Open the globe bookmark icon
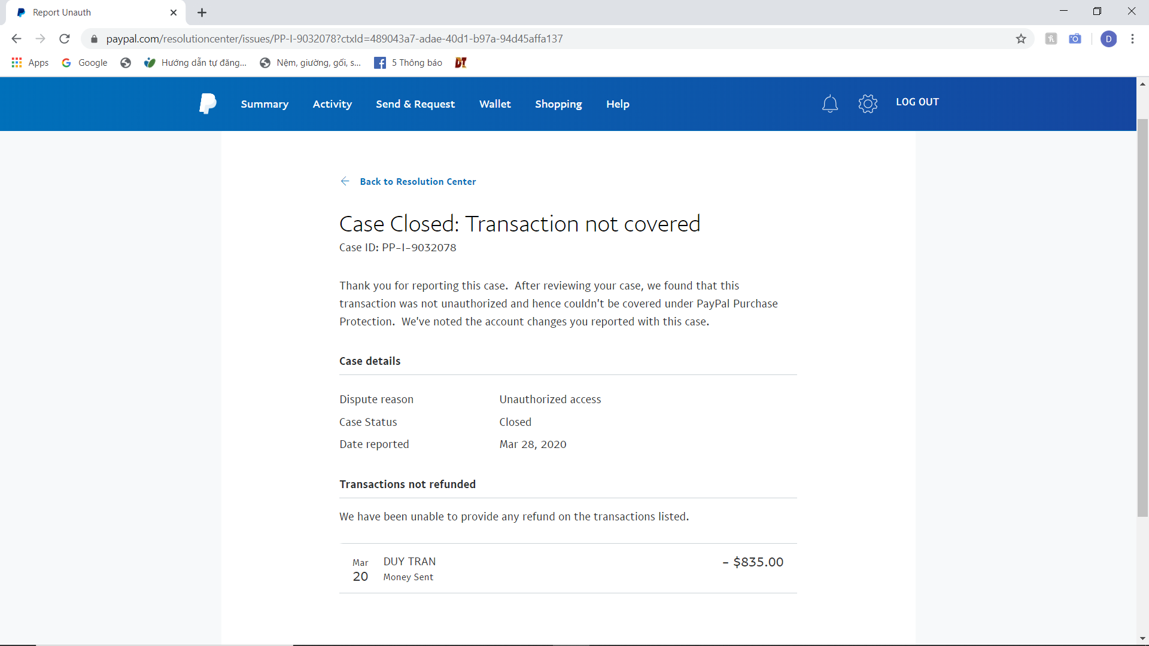This screenshot has width=1149, height=646. click(x=126, y=63)
